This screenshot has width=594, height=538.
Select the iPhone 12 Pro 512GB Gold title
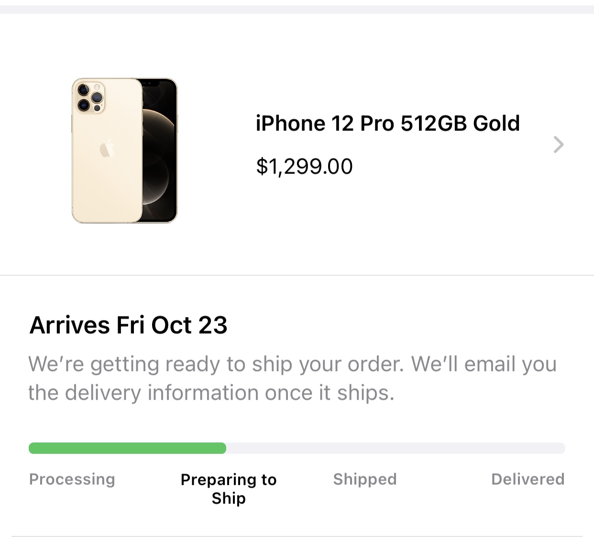click(x=387, y=123)
